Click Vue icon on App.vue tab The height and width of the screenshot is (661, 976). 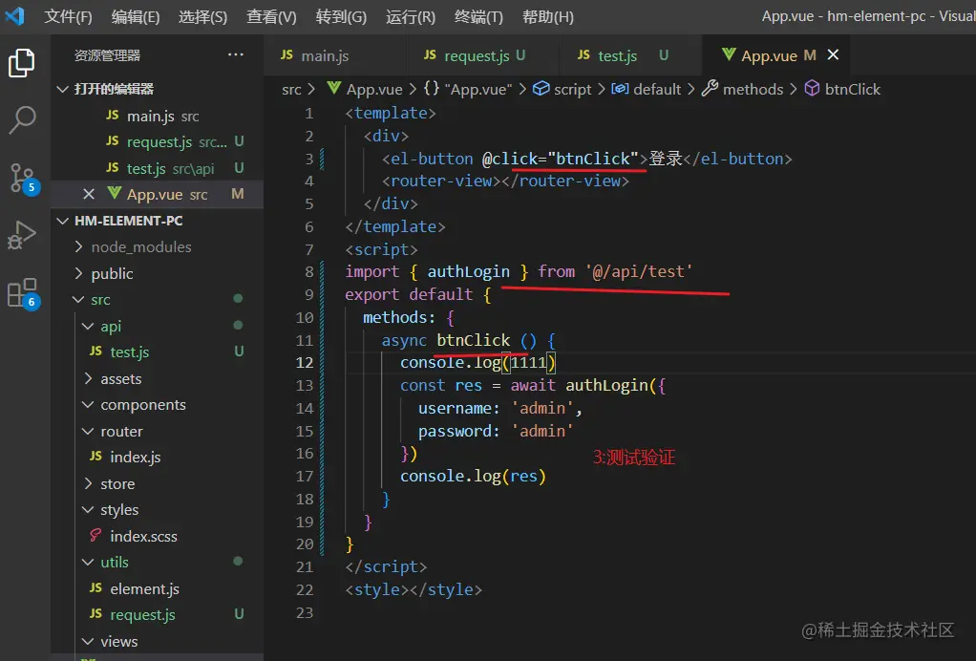tap(729, 54)
